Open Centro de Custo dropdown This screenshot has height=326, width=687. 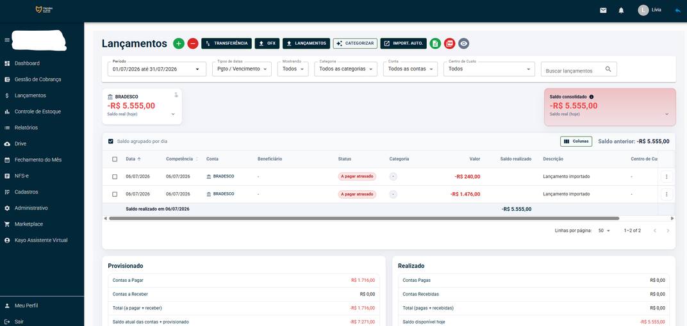click(x=489, y=69)
